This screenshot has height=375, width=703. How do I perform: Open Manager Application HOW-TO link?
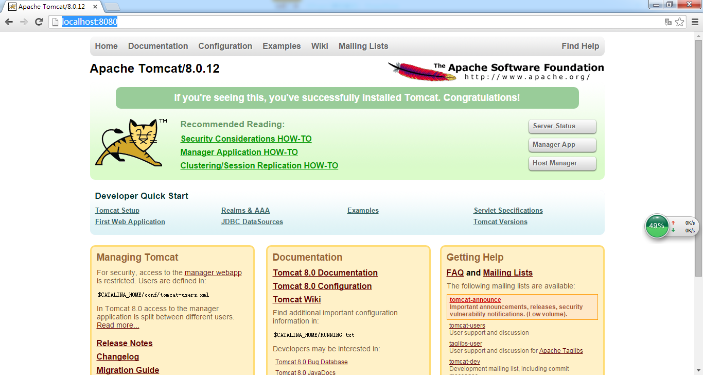[x=239, y=152]
